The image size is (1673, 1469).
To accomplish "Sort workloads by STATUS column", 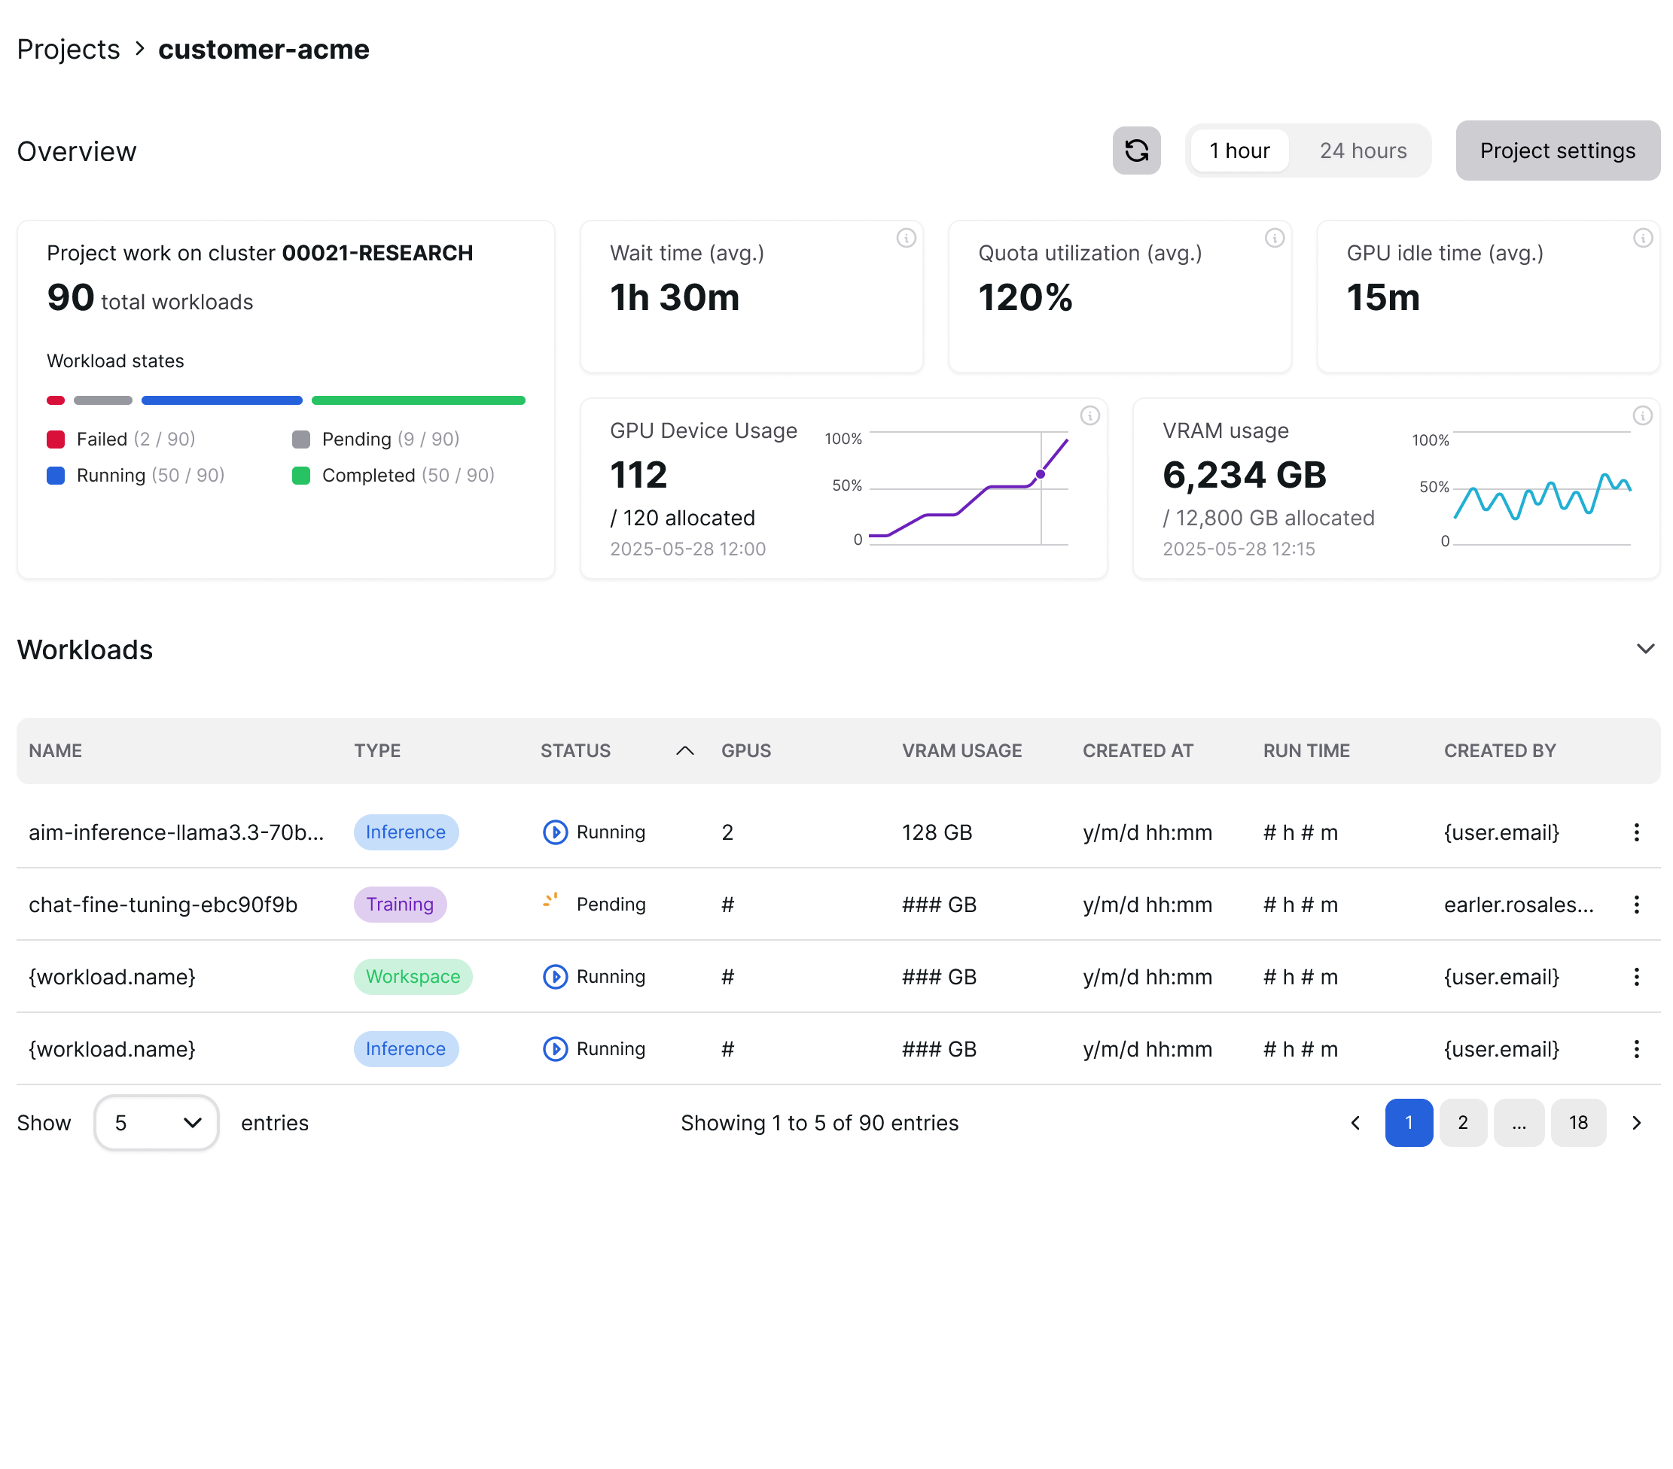I will pyautogui.click(x=575, y=751).
